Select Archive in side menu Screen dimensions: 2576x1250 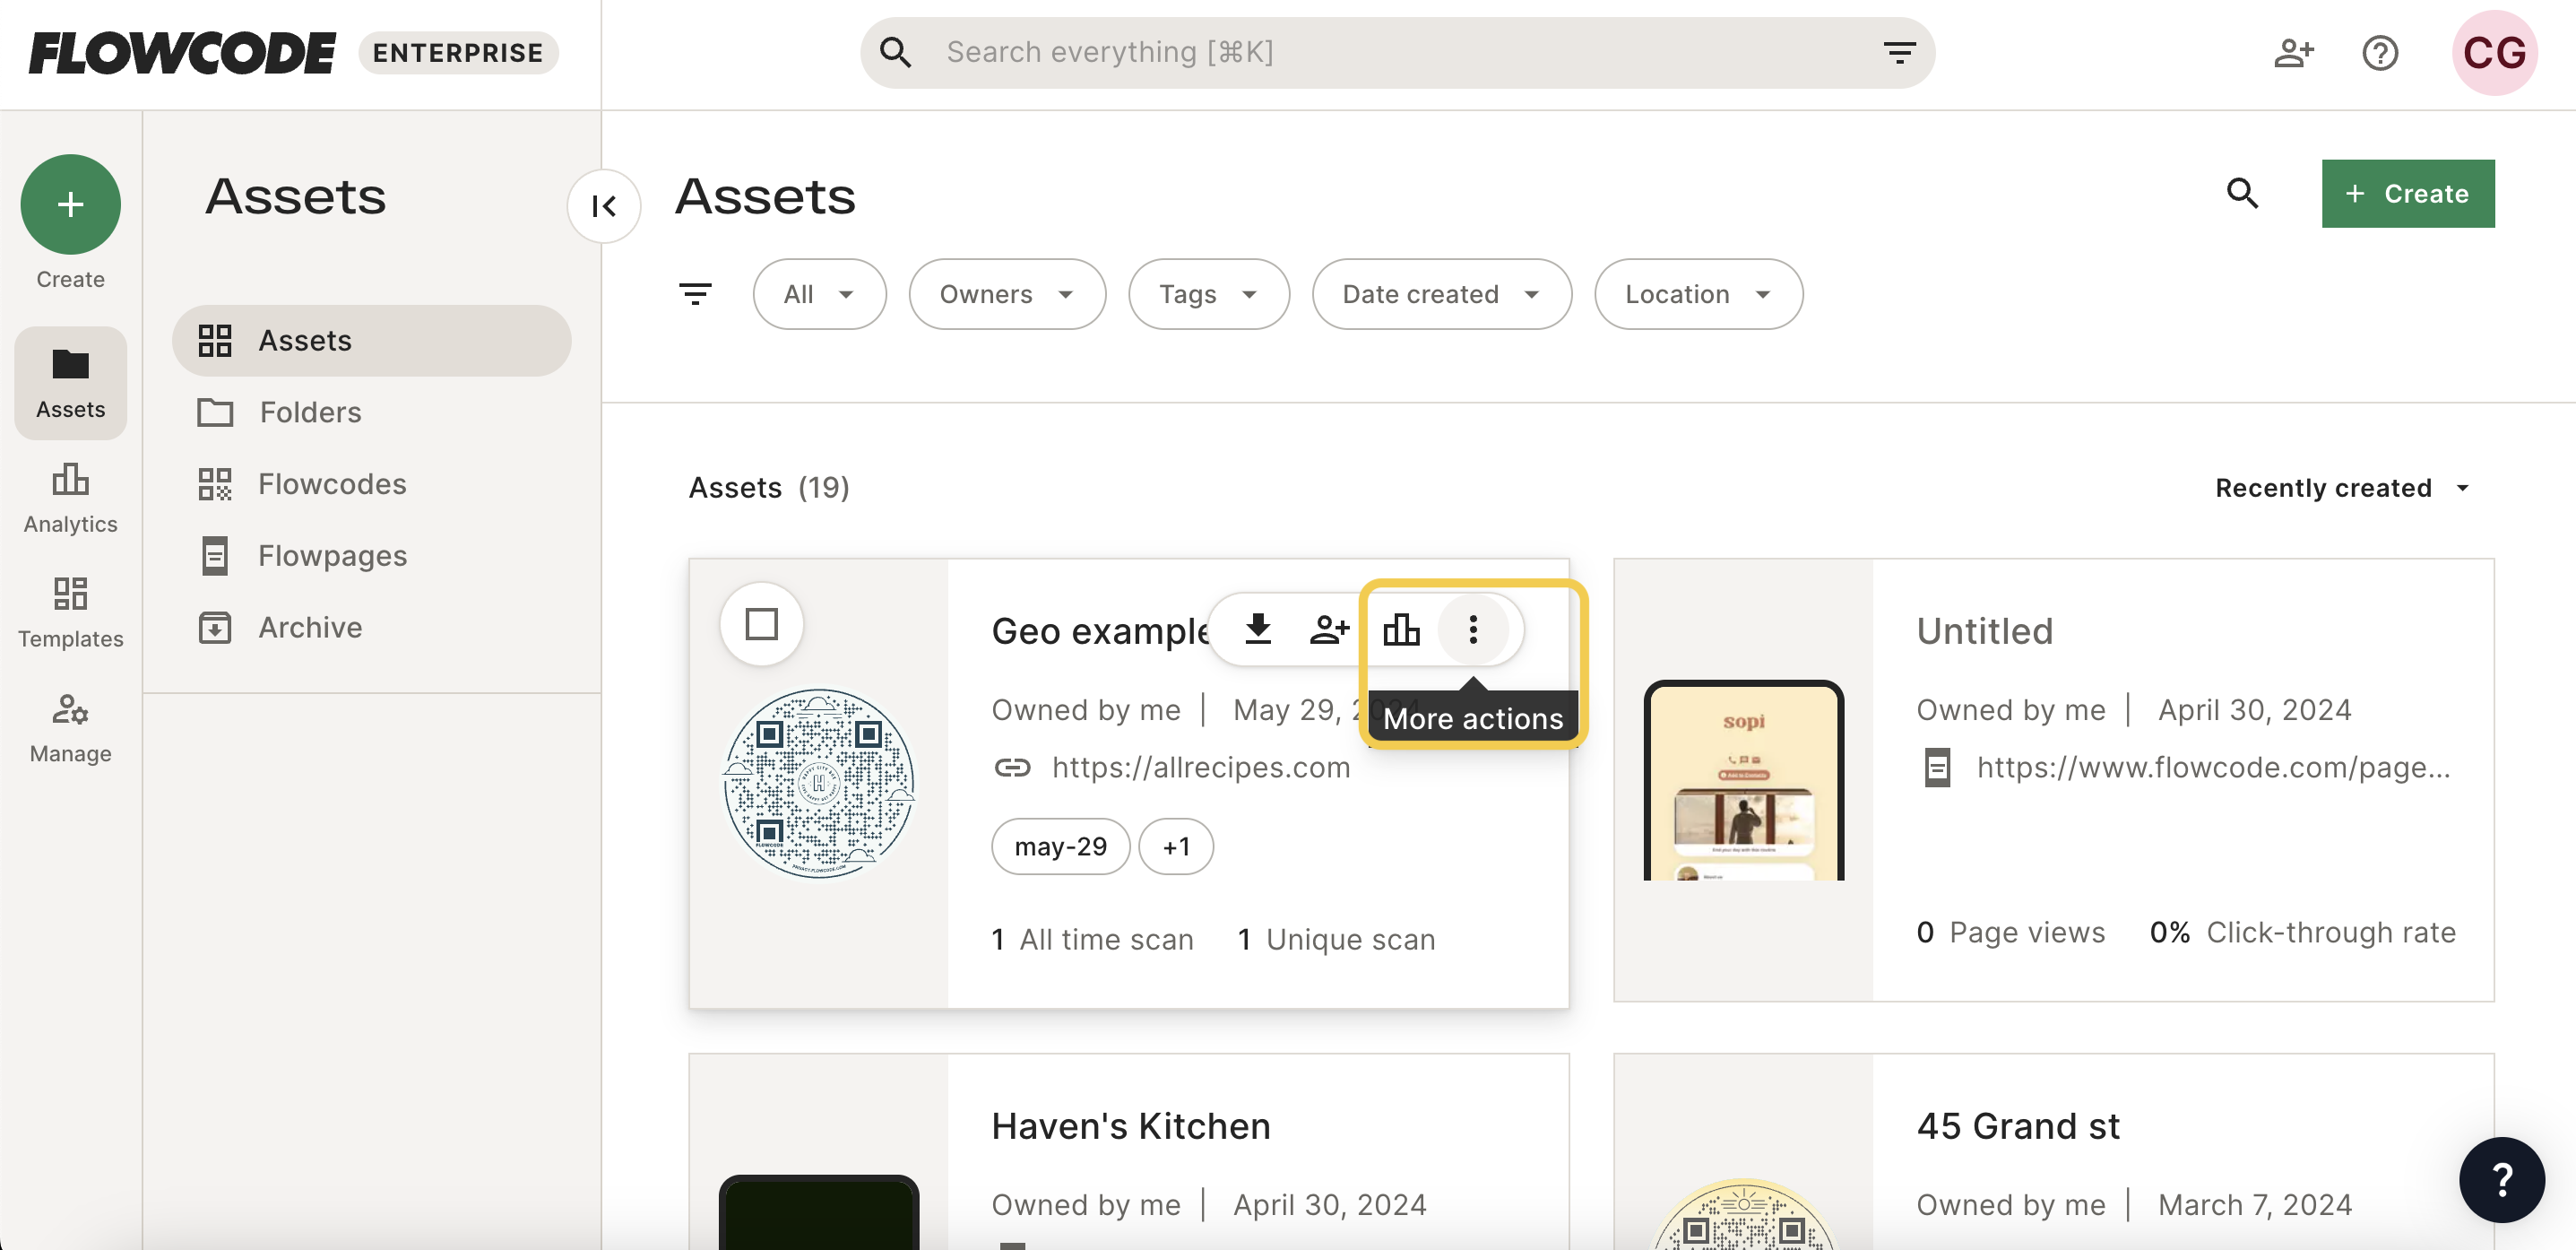(x=372, y=628)
